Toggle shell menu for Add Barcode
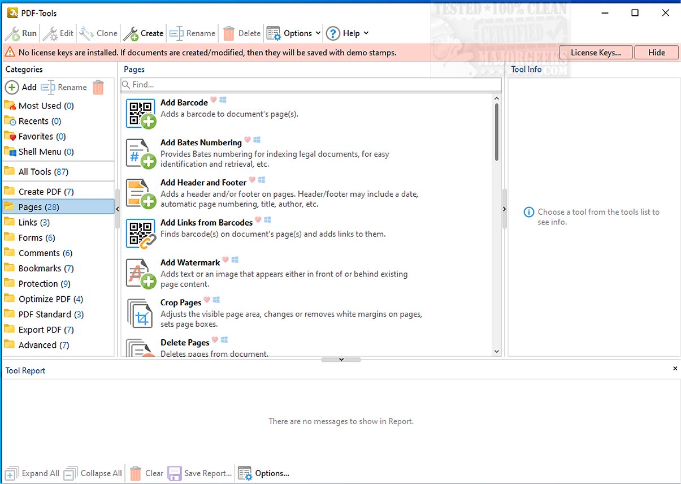The image size is (681, 484). coord(223,100)
